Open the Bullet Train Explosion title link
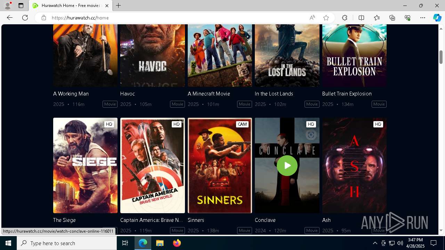Screen dimensions: 445x250 tap(347, 94)
